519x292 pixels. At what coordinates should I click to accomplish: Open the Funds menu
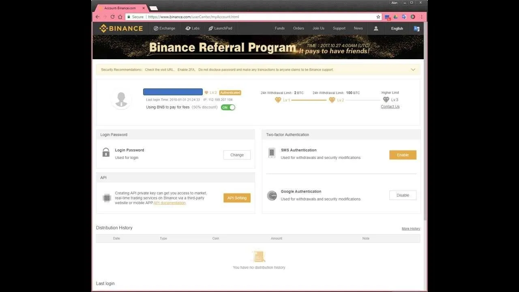tap(280, 28)
